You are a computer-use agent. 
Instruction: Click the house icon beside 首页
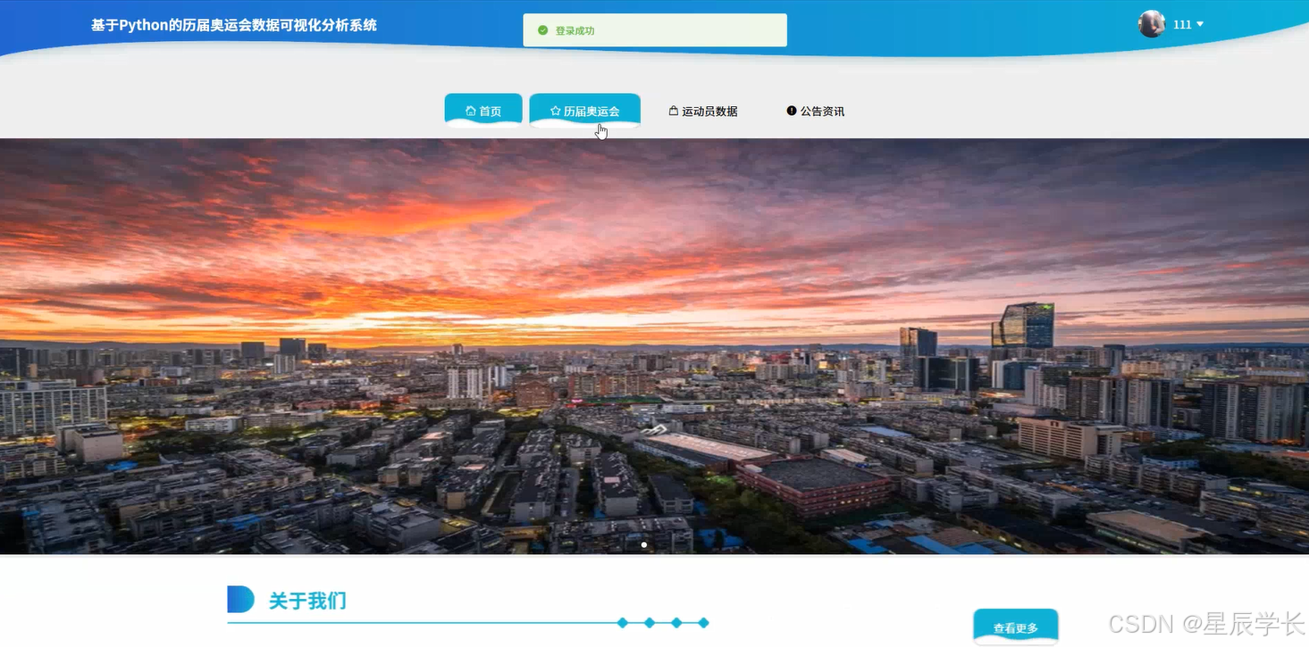click(471, 112)
